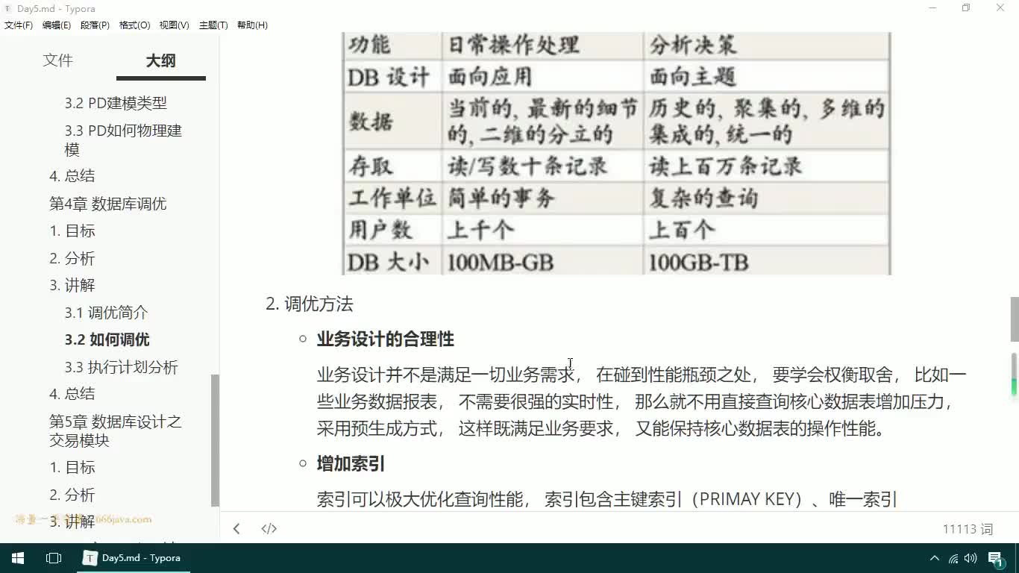Show hidden system tray icons
The width and height of the screenshot is (1019, 573).
934,558
